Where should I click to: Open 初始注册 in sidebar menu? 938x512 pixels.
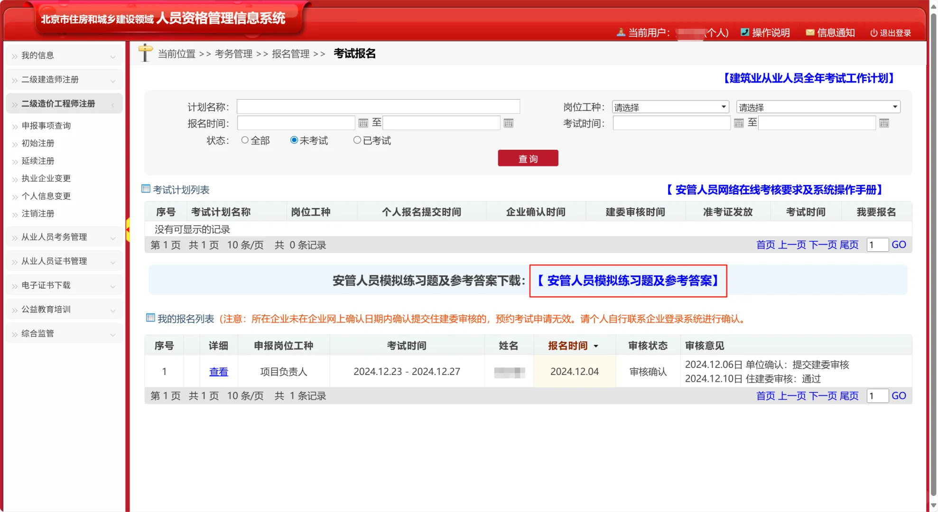(38, 143)
